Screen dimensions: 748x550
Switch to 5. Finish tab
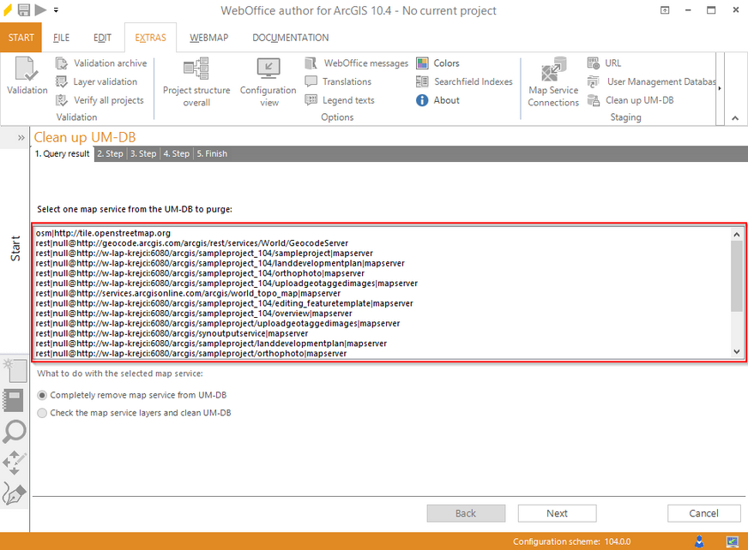pos(212,153)
